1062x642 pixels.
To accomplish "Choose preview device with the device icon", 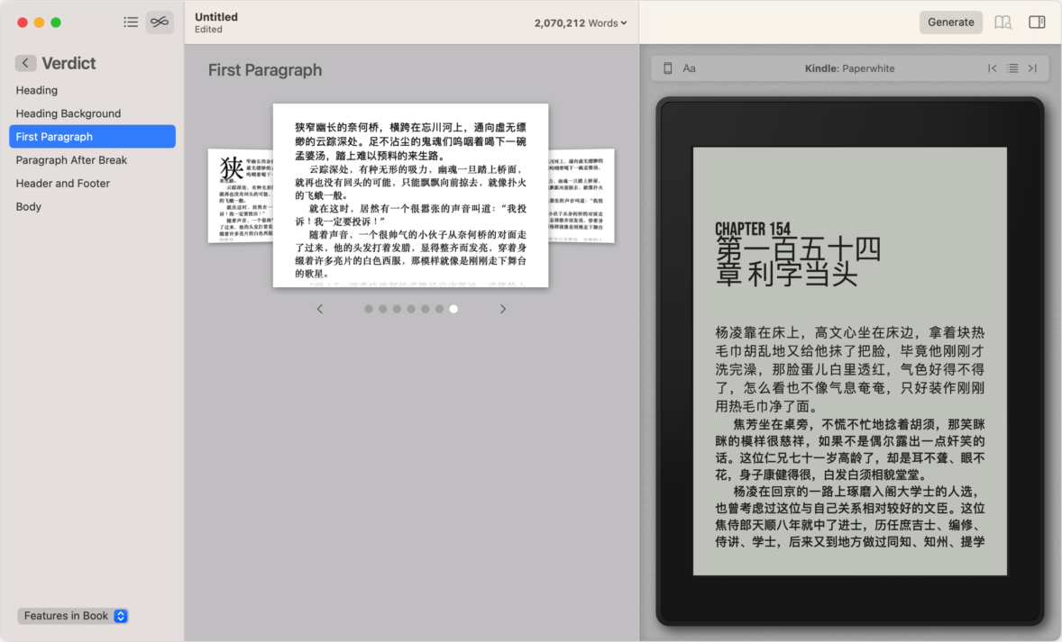I will (x=668, y=68).
